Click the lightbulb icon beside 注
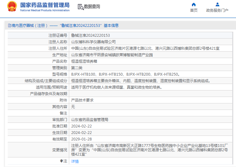The height and width of the screenshot is (167, 236). (x=61, y=161)
